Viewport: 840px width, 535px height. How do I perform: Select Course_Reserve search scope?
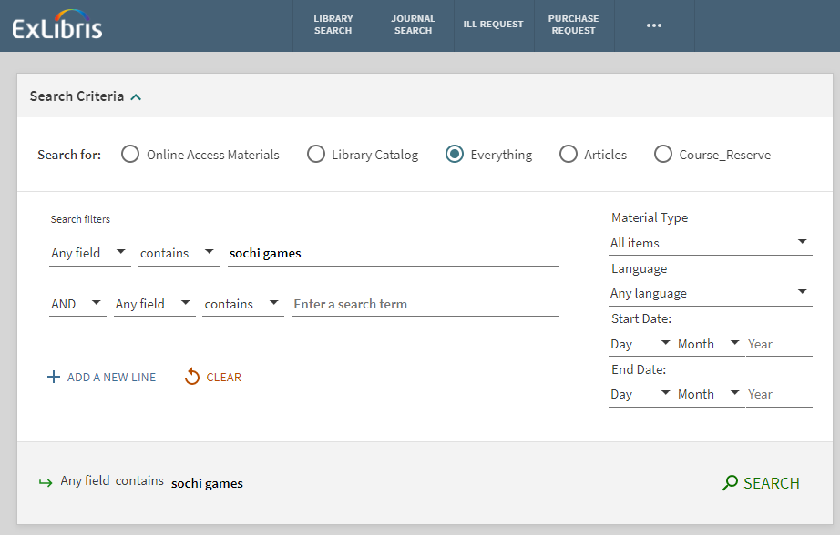(663, 155)
